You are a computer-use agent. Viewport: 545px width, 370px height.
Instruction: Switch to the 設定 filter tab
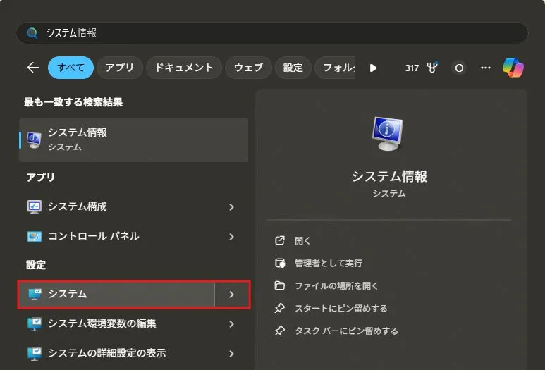[293, 68]
